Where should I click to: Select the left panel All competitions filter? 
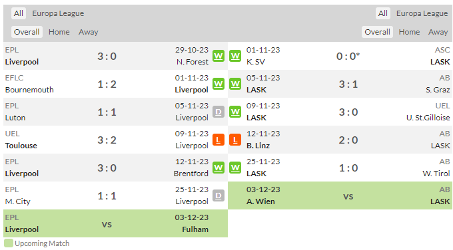click(19, 13)
